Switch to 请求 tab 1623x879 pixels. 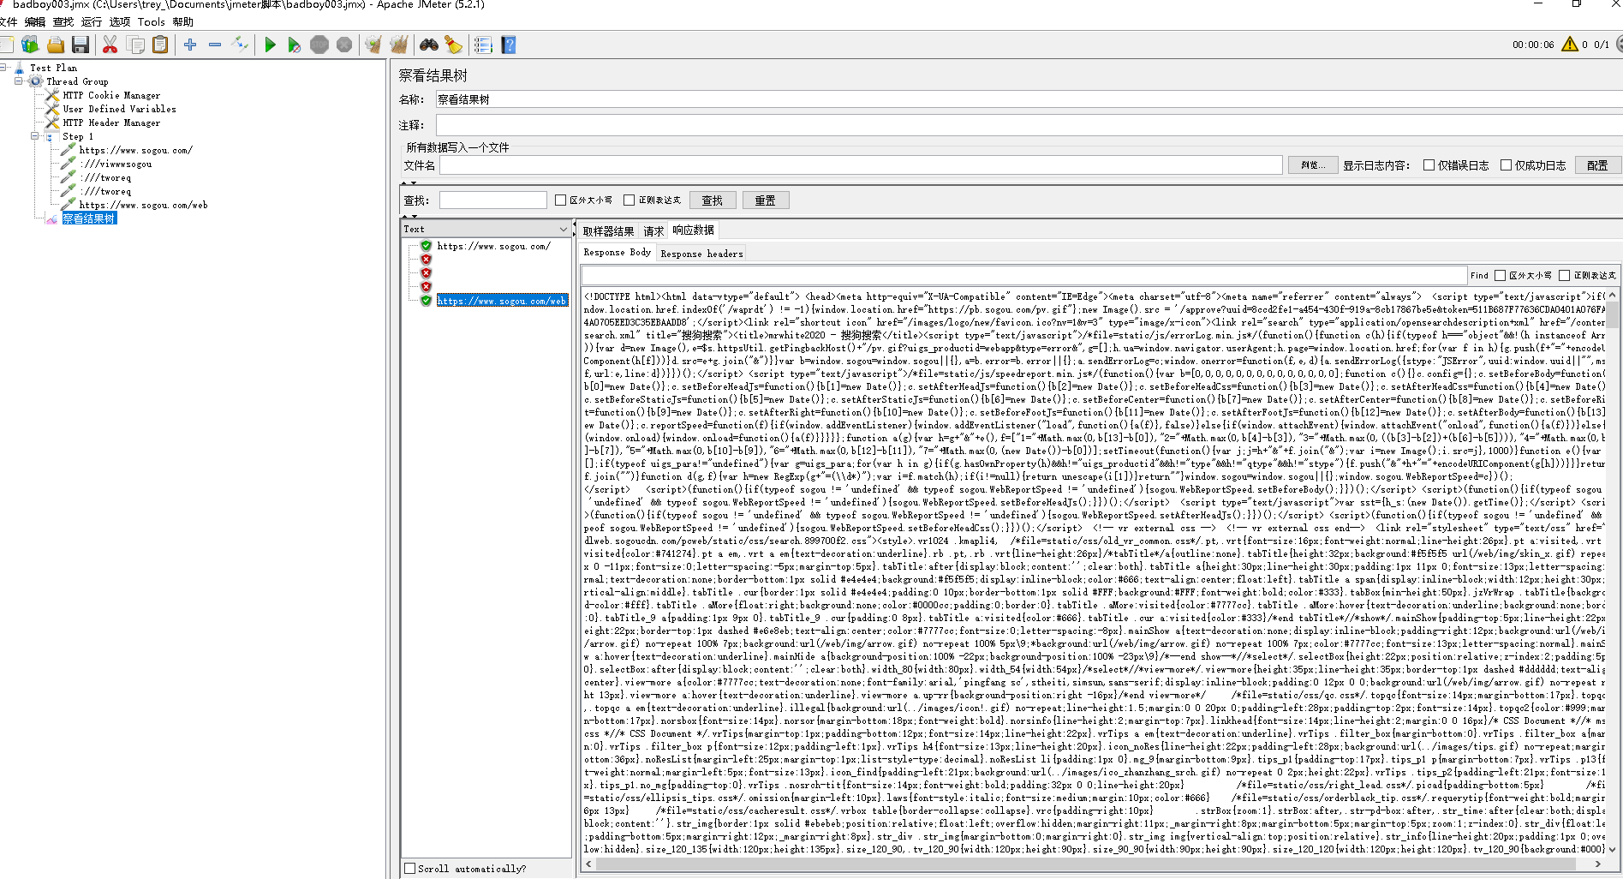click(x=653, y=231)
